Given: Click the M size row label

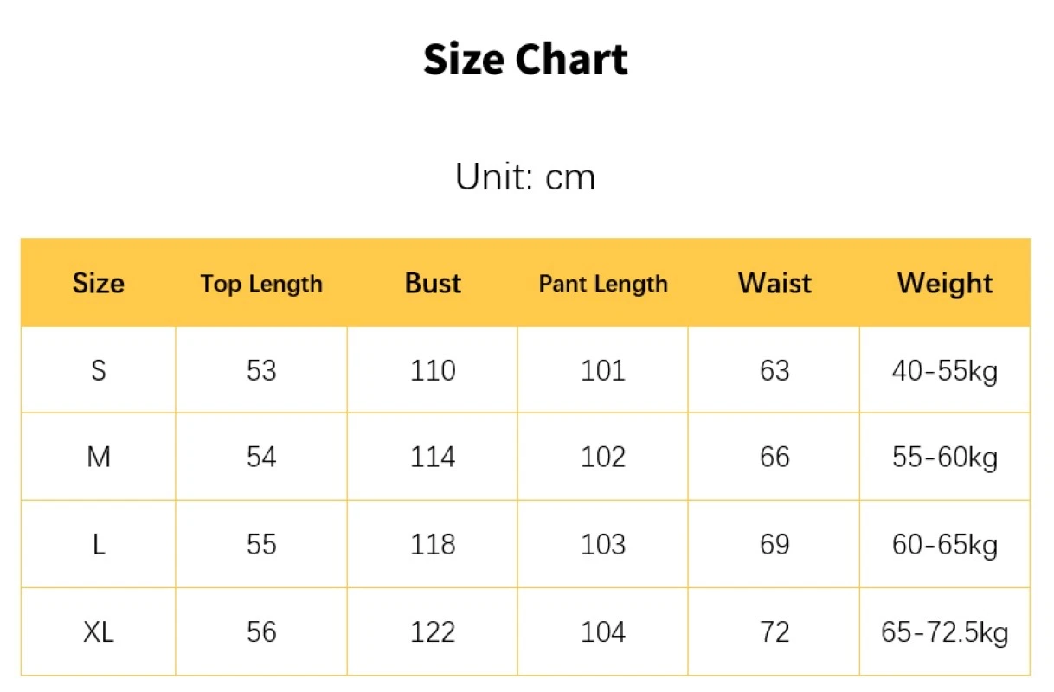Looking at the screenshot, I should pyautogui.click(x=99, y=457).
